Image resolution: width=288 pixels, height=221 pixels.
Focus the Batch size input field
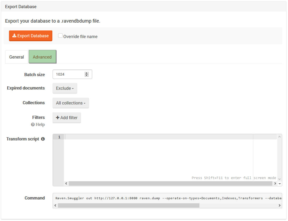pyautogui.click(x=72, y=74)
